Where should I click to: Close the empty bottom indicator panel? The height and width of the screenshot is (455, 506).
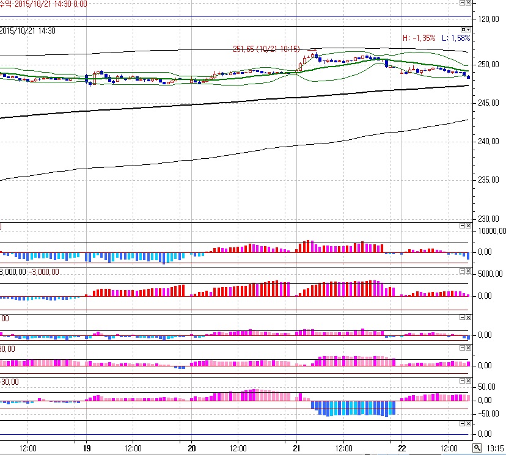pyautogui.click(x=469, y=423)
